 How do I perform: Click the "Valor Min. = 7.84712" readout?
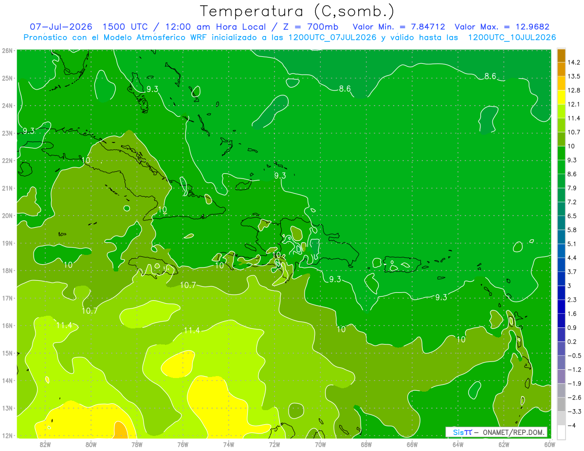coord(400,27)
